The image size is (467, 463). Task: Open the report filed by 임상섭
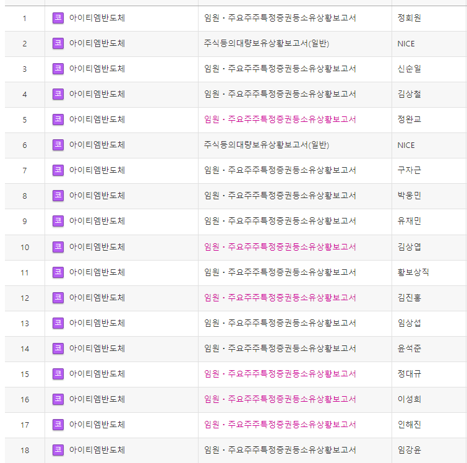coord(280,322)
